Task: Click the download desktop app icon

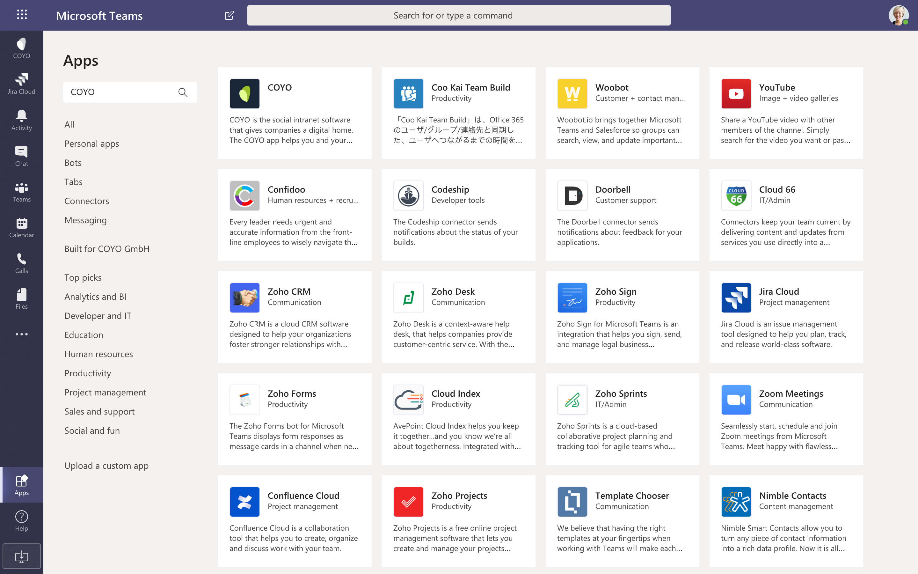Action: click(x=22, y=556)
